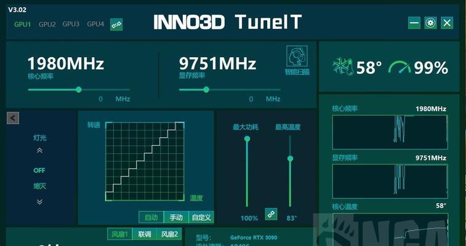
Task: Select the 手动 manual fan mode
Action: (176, 217)
